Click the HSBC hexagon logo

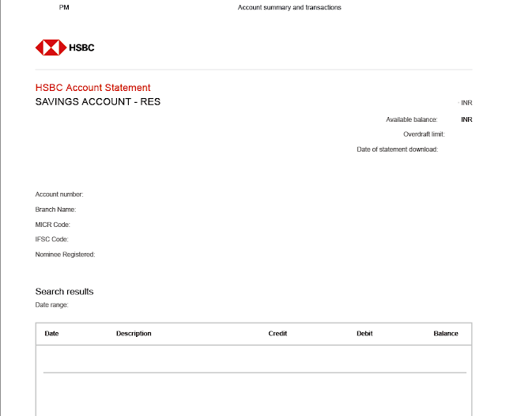51,47
